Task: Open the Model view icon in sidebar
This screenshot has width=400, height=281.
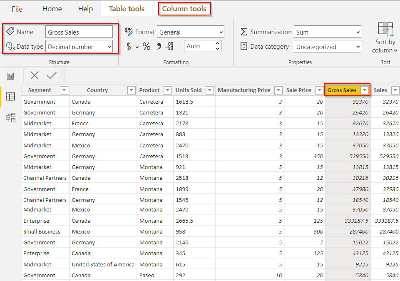Action: coord(10,117)
